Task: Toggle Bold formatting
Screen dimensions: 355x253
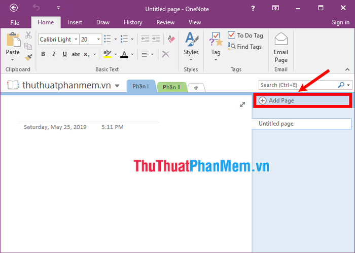Action: point(43,54)
